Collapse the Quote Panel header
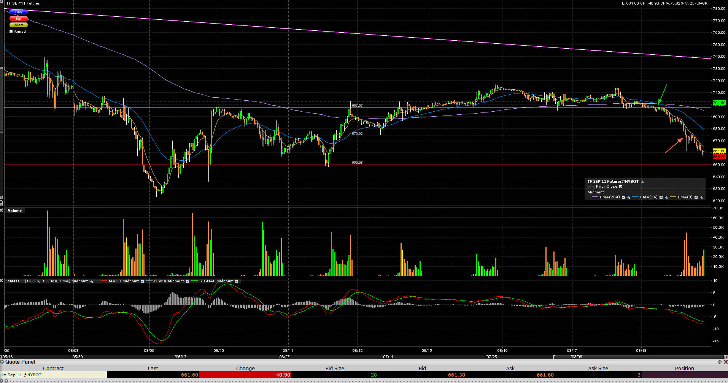Screen dimensions: 728x383 pyautogui.click(x=2, y=362)
